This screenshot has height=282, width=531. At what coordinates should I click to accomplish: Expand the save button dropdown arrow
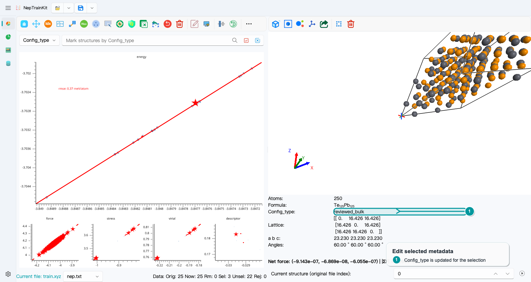pyautogui.click(x=92, y=8)
